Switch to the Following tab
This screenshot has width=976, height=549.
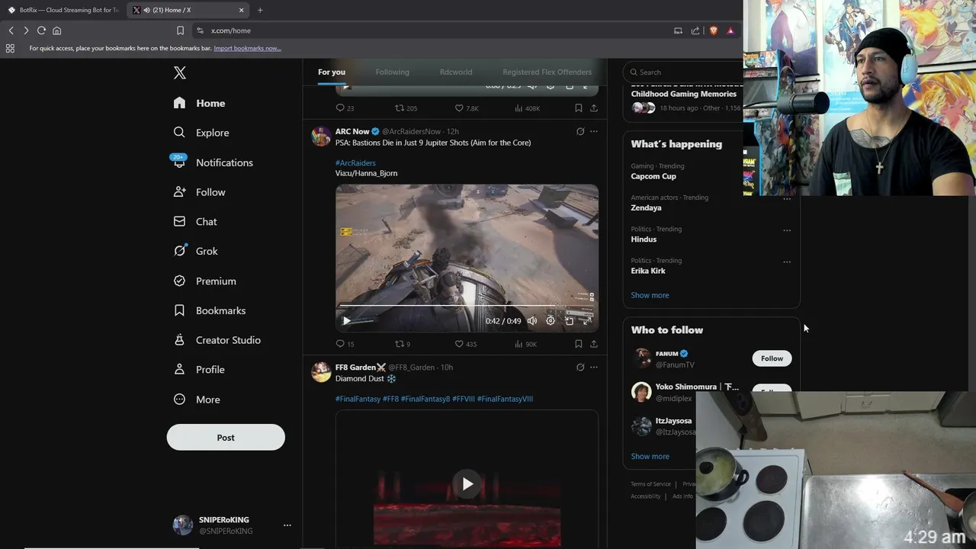click(393, 72)
